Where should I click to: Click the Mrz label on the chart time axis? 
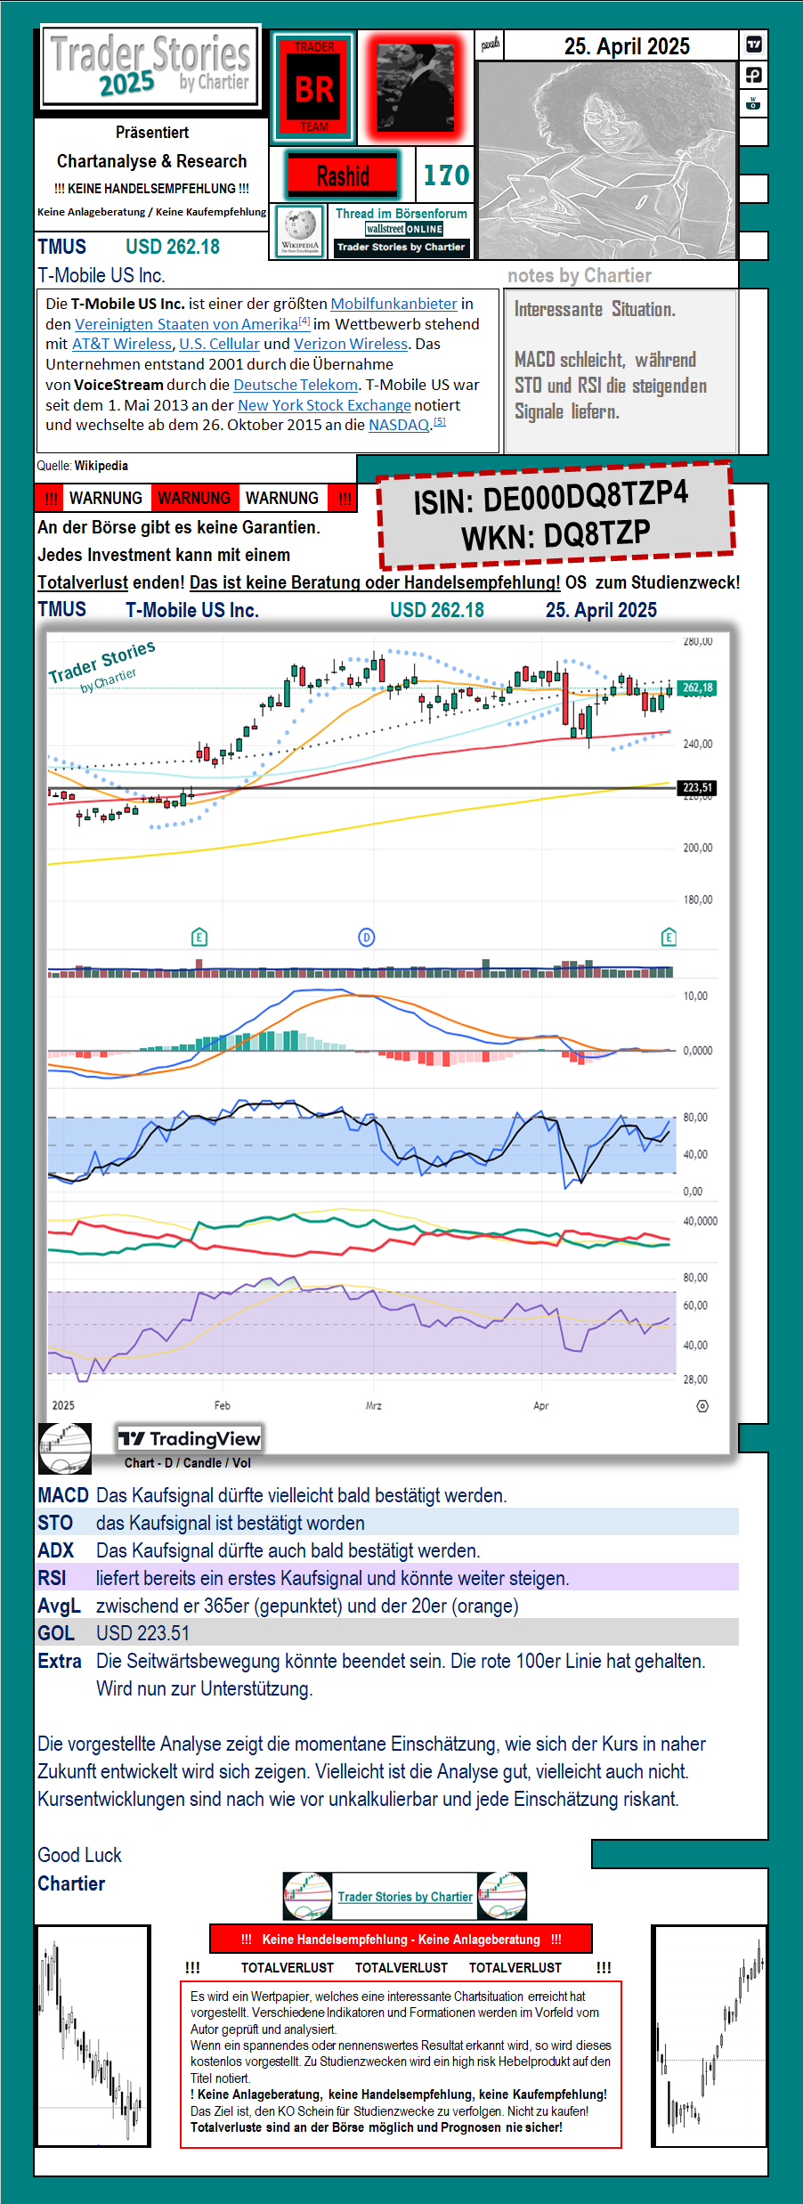point(374,1405)
